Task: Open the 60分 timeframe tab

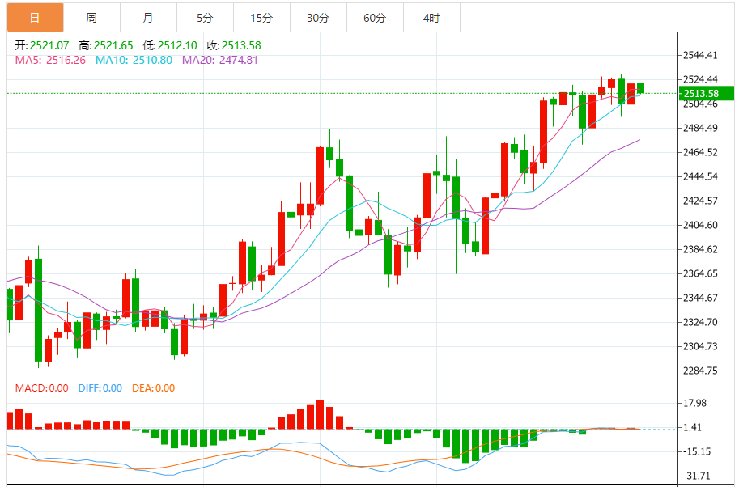Action: [x=375, y=18]
